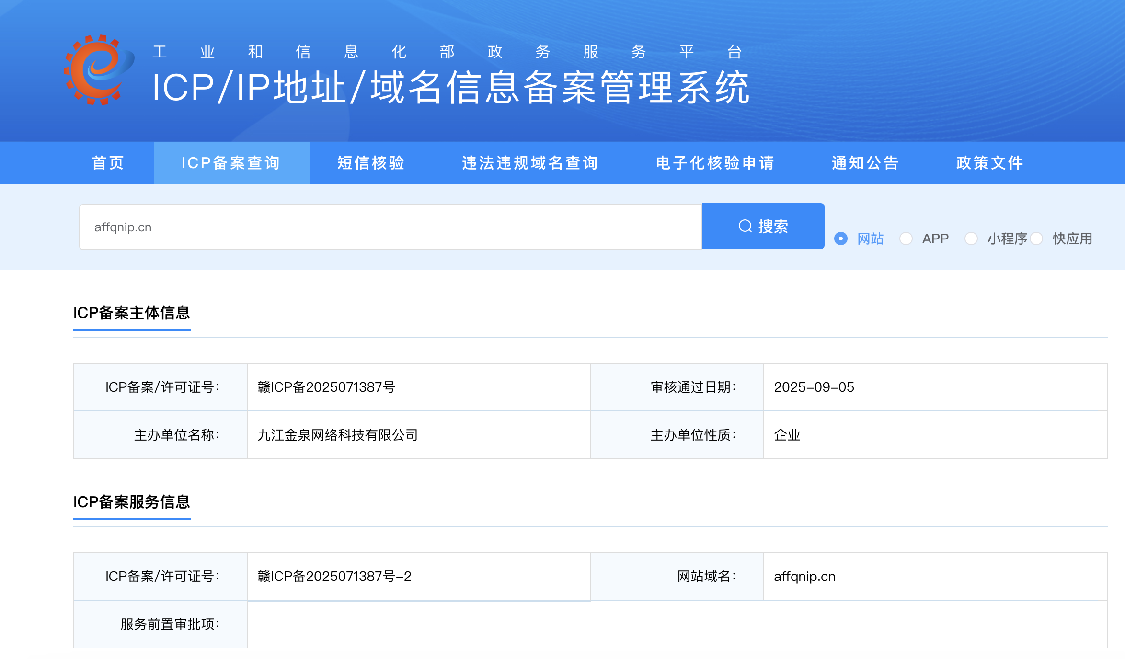Select the 网站 radio button
The image size is (1125, 659).
click(x=841, y=239)
